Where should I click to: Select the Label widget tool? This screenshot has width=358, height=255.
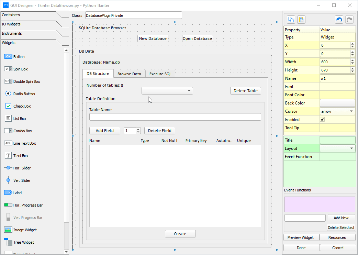click(16, 192)
